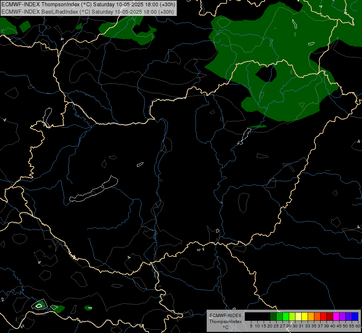Click the legend tick value 5
Screen dimensions: 362x333
pos(251,326)
